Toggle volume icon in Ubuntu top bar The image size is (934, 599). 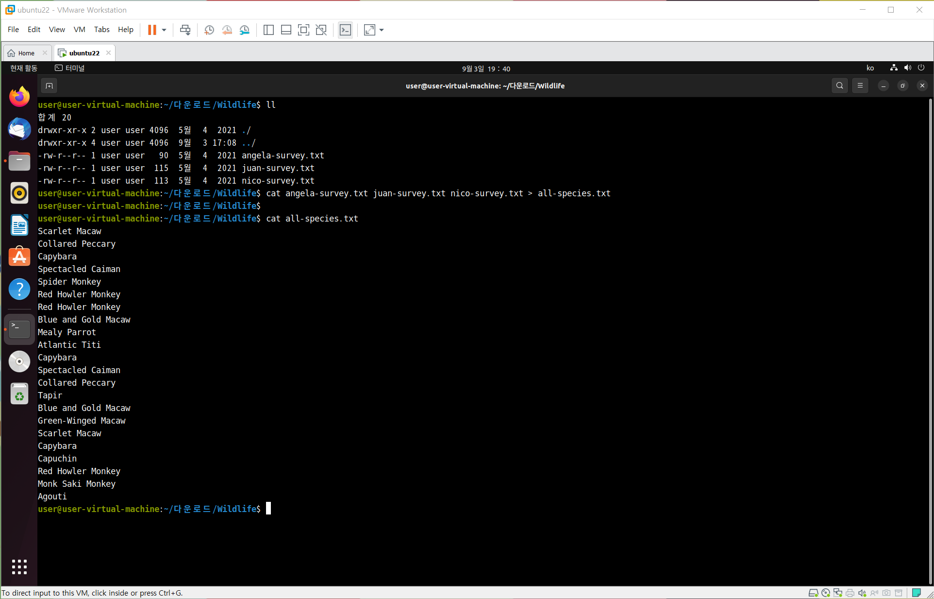(907, 68)
